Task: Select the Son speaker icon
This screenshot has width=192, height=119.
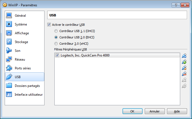Action: [x=9, y=50]
